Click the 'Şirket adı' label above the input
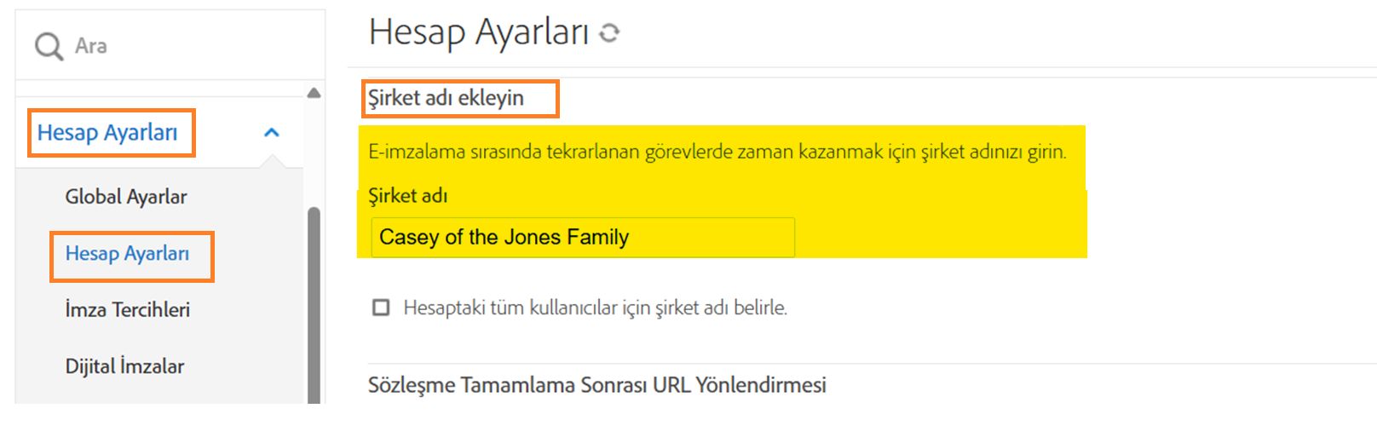The width and height of the screenshot is (1377, 437). pos(407,196)
